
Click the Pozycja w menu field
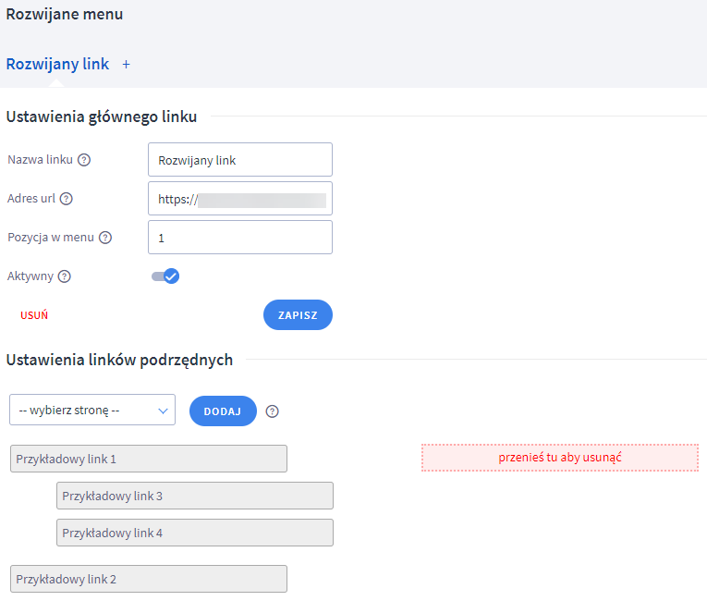point(239,238)
